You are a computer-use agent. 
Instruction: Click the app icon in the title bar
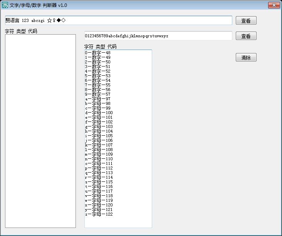pyautogui.click(x=5, y=5)
